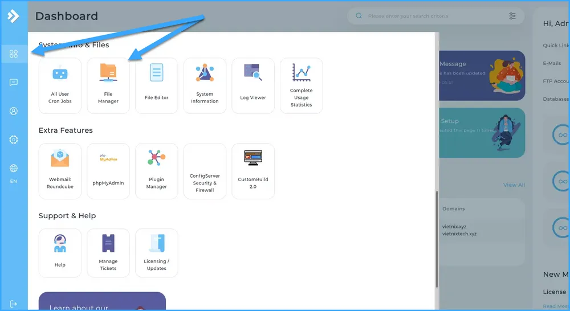Expand the EN language selector
The width and height of the screenshot is (570, 311).
click(14, 173)
